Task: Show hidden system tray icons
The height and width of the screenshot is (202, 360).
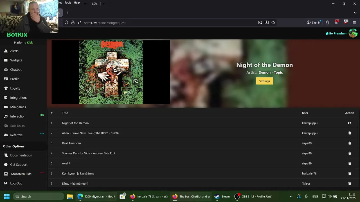Action: (291, 196)
